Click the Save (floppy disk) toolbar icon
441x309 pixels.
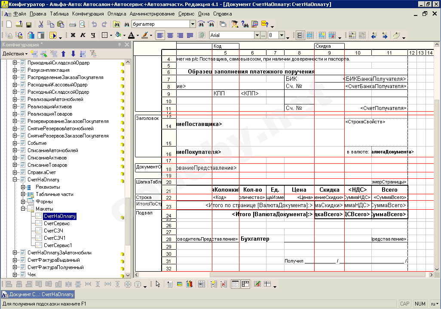click(28, 24)
